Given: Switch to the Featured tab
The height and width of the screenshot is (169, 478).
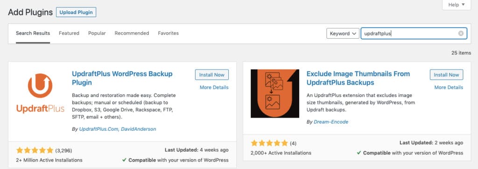Looking at the screenshot, I should (x=69, y=33).
